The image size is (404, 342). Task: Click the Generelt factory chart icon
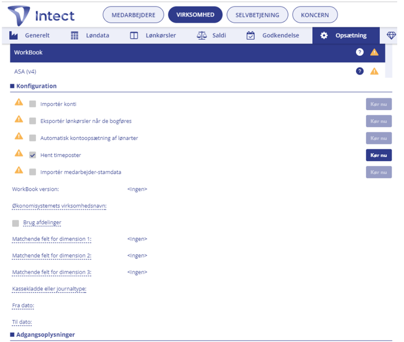(x=14, y=36)
